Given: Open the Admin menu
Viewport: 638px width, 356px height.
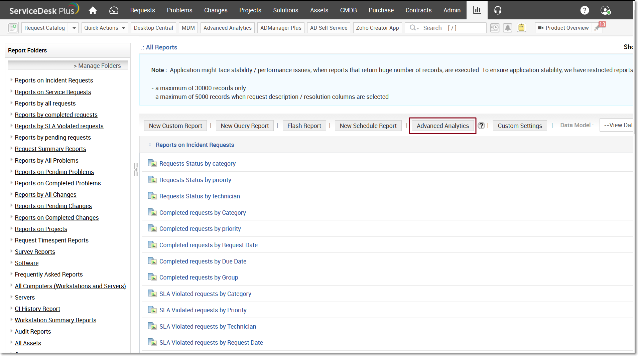Looking at the screenshot, I should 452,10.
